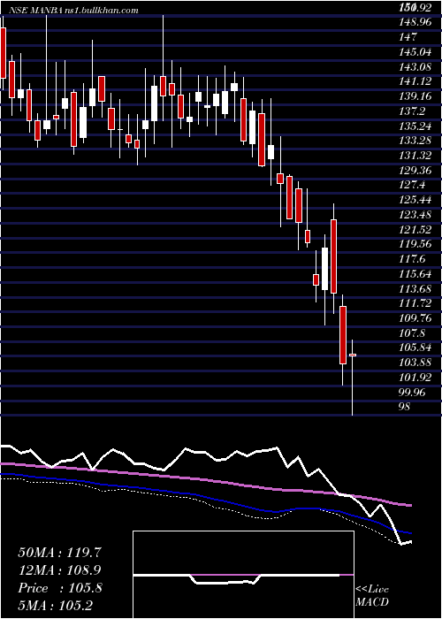Image resolution: width=442 pixels, height=619 pixels.
Task: Click the 145.04 price axis label
Action: click(x=415, y=51)
